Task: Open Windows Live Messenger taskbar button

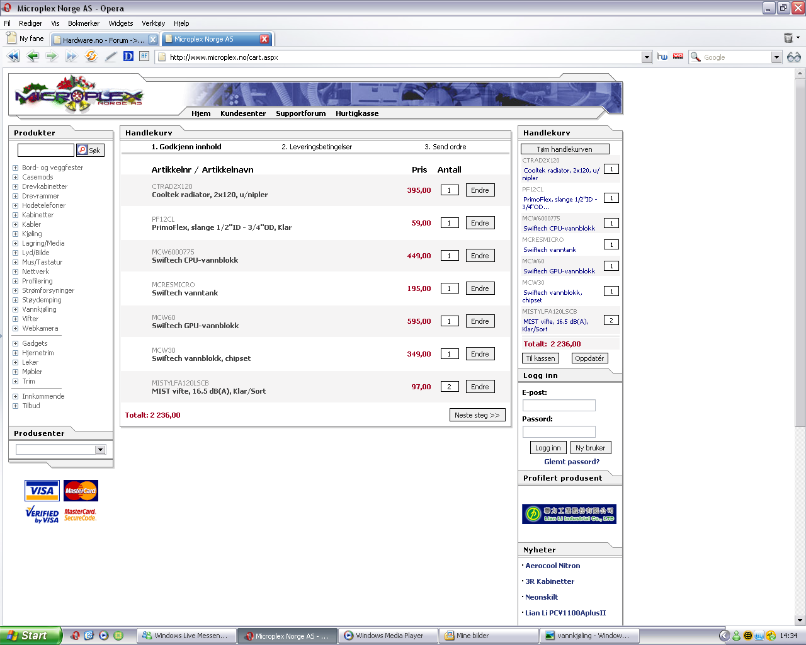Action: coord(187,636)
